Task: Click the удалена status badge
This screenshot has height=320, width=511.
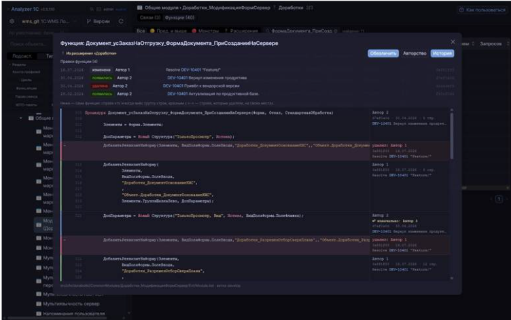Action: (100, 86)
